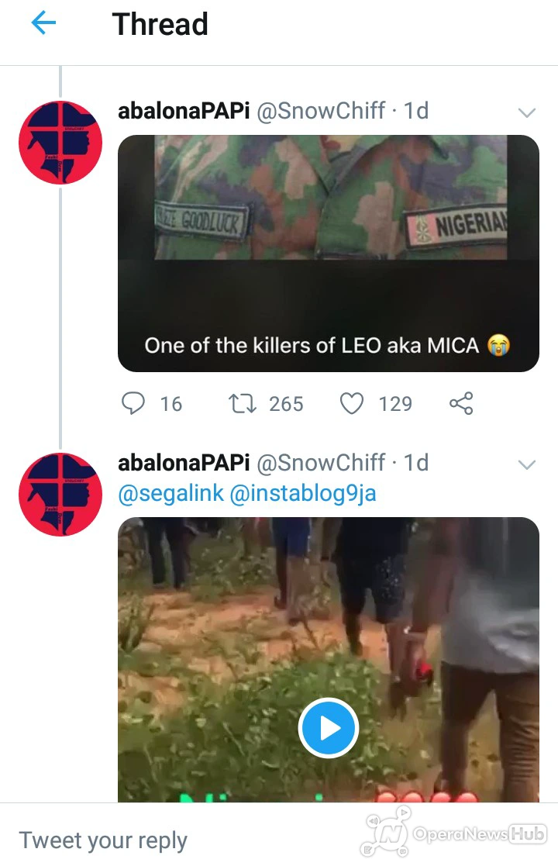Go back using the arrow icon

pyautogui.click(x=43, y=23)
